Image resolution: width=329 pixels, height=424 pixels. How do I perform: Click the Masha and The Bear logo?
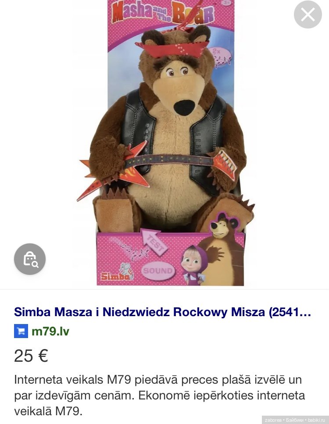162,12
